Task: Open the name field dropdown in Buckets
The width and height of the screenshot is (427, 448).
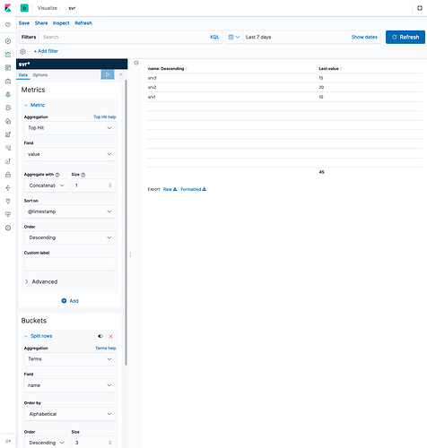Action: [x=70, y=385]
